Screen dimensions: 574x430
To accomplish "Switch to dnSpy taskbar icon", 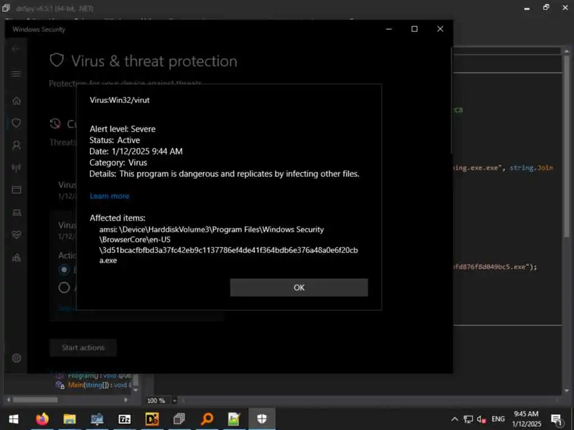I will tap(179, 419).
